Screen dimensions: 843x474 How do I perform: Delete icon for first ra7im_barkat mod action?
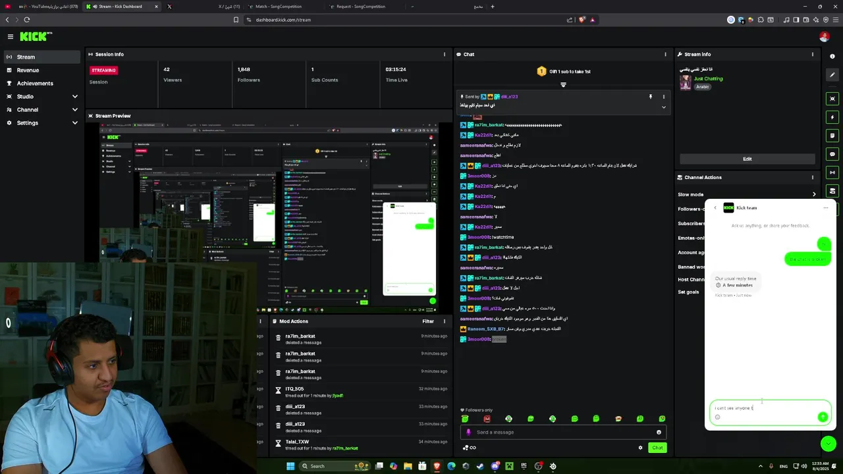(278, 338)
